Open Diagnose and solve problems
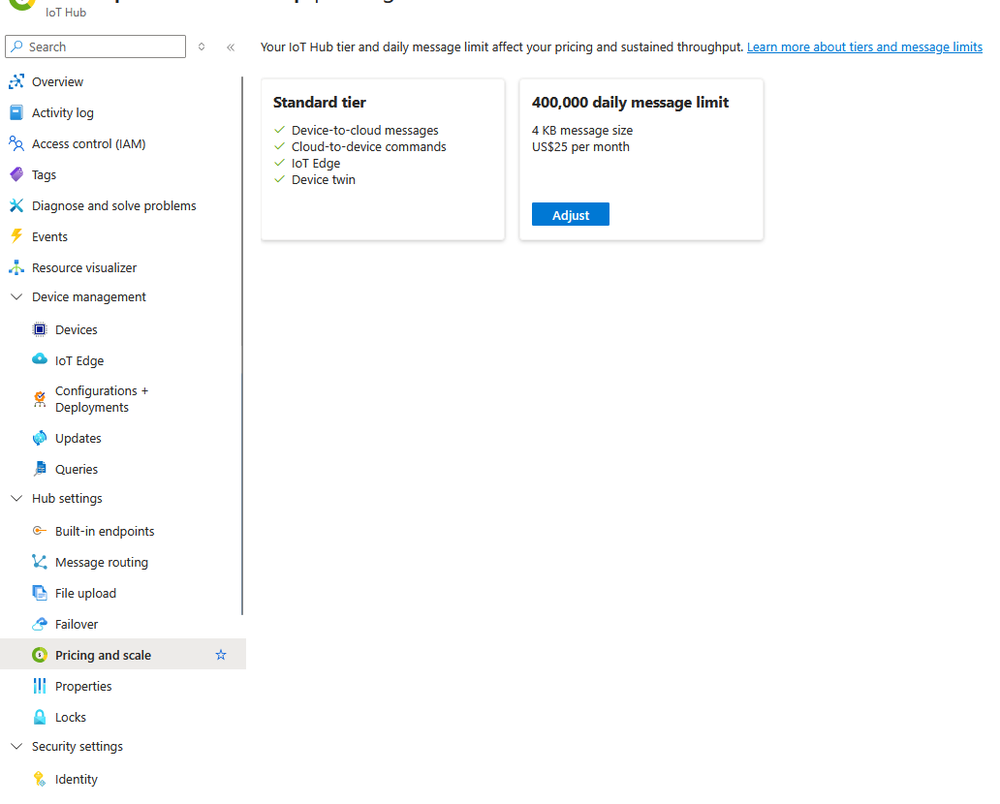This screenshot has width=1000, height=804. click(x=114, y=206)
